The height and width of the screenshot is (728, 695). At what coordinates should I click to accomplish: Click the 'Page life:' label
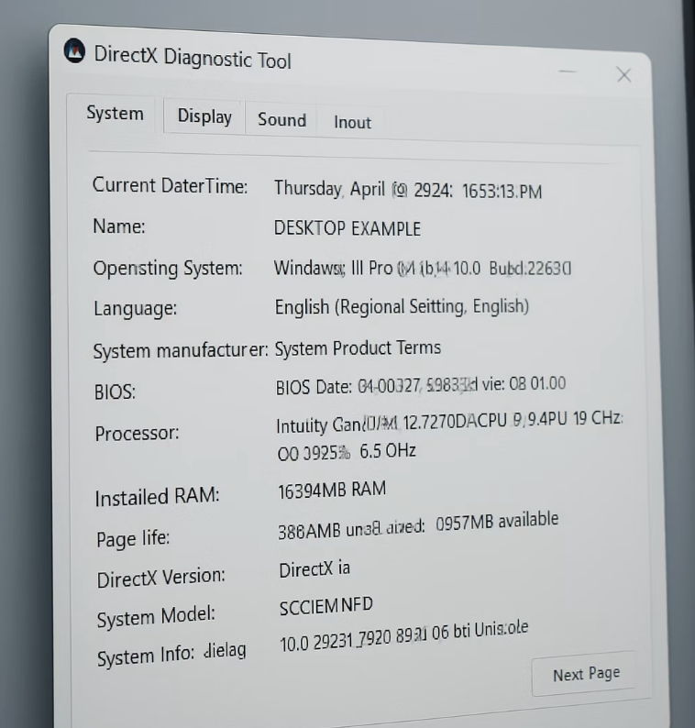(x=133, y=539)
